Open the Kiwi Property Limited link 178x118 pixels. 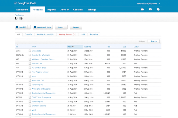(40, 72)
